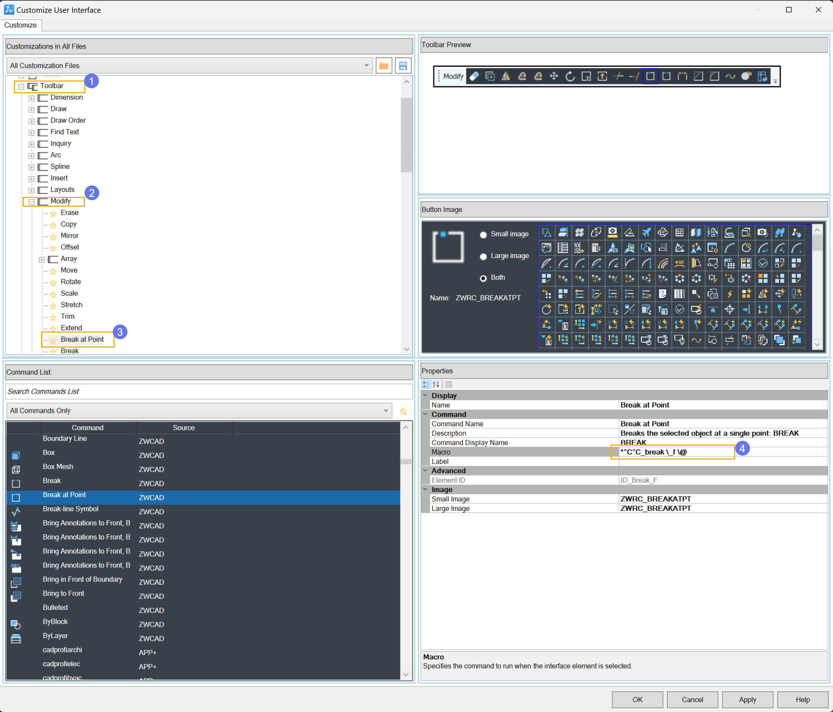Collapse the Modify toolbar node
Screen dimensions: 833x712
(31, 202)
